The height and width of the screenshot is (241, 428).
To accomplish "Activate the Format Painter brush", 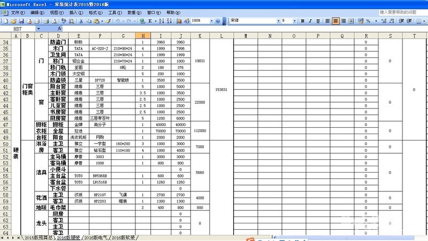I will pos(109,21).
